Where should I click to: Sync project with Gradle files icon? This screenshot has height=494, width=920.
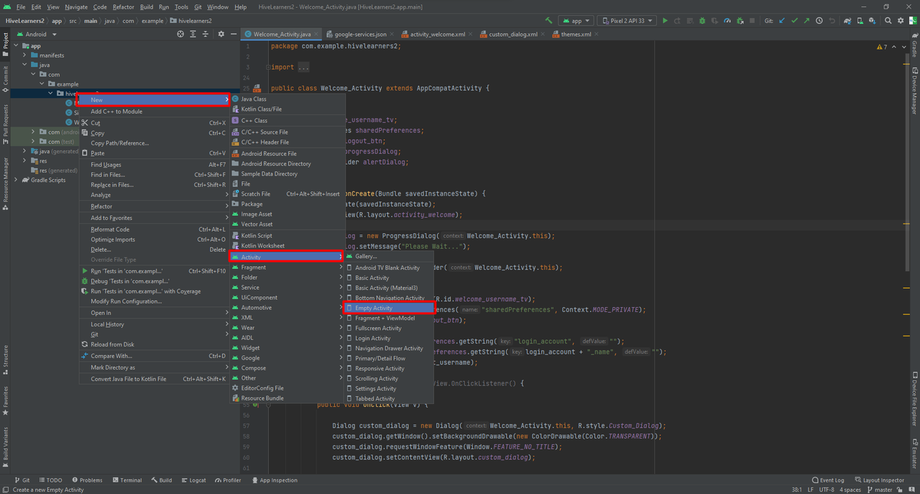(847, 21)
